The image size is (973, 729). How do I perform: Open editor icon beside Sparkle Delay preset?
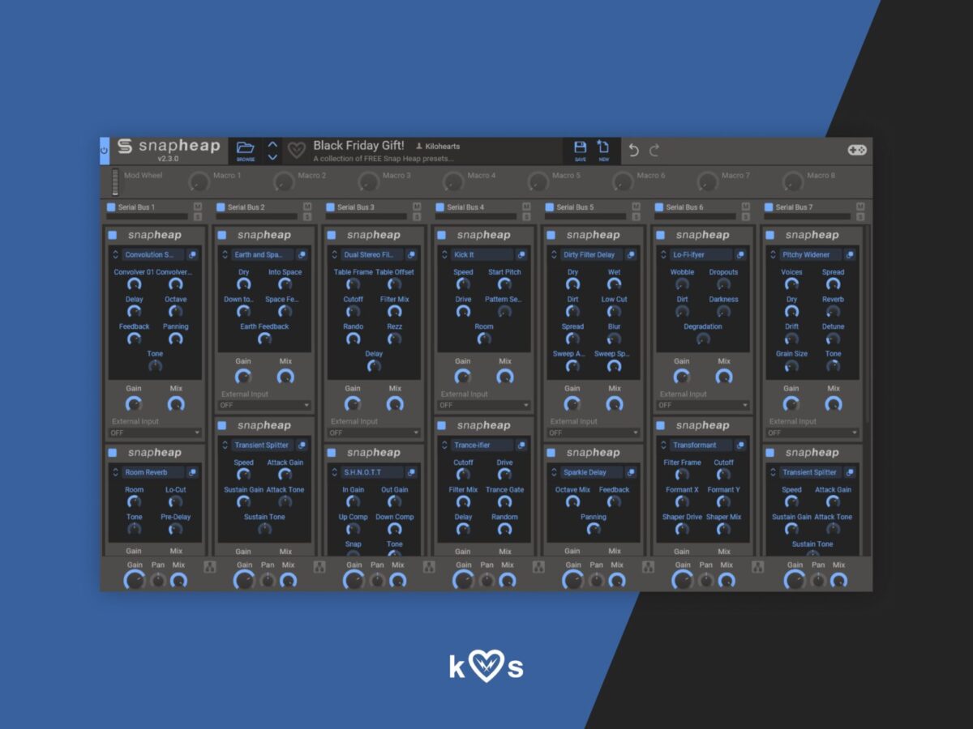[631, 472]
